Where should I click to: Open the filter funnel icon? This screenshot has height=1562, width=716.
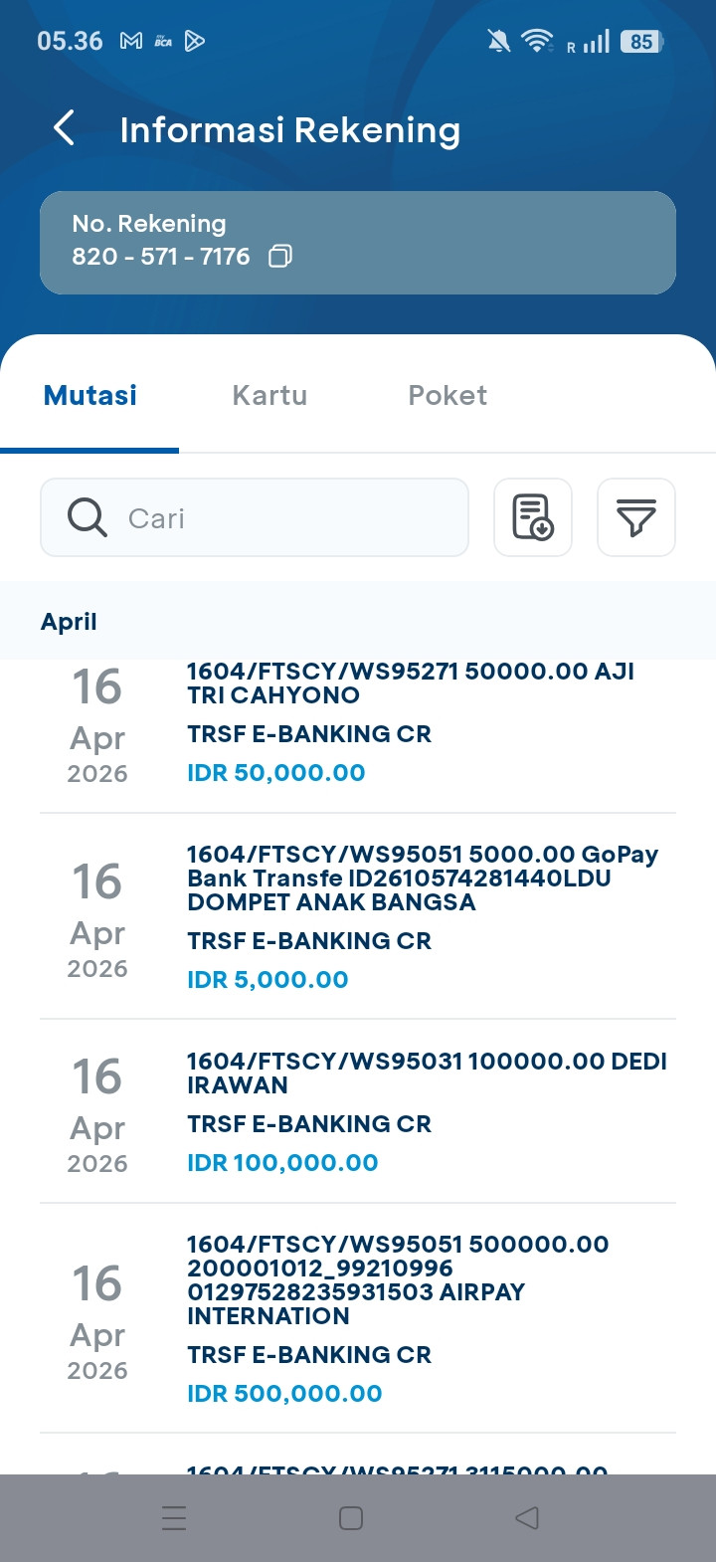click(x=635, y=517)
